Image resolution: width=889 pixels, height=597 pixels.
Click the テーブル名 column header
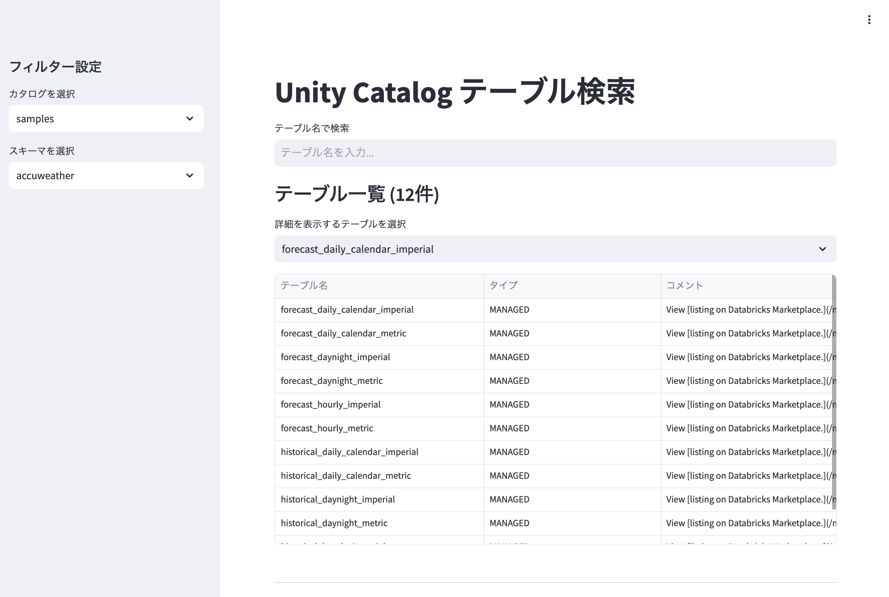coord(304,285)
